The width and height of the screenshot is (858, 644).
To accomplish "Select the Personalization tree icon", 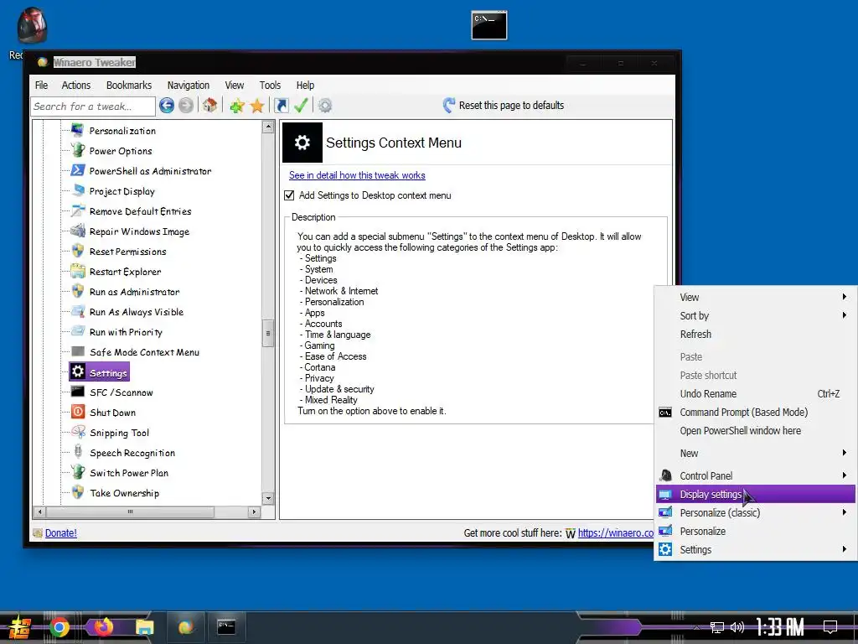I will pyautogui.click(x=78, y=130).
